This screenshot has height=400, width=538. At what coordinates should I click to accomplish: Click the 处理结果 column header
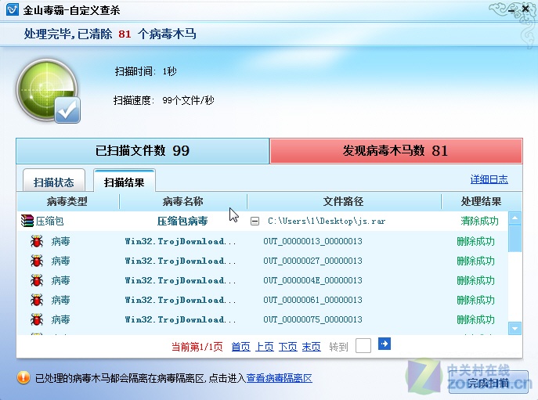(481, 201)
